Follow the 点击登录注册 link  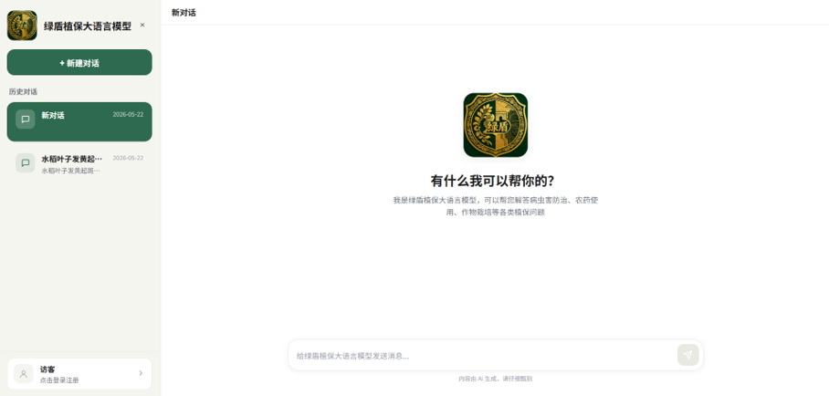coord(59,380)
